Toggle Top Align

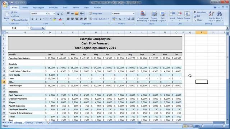point(68,14)
